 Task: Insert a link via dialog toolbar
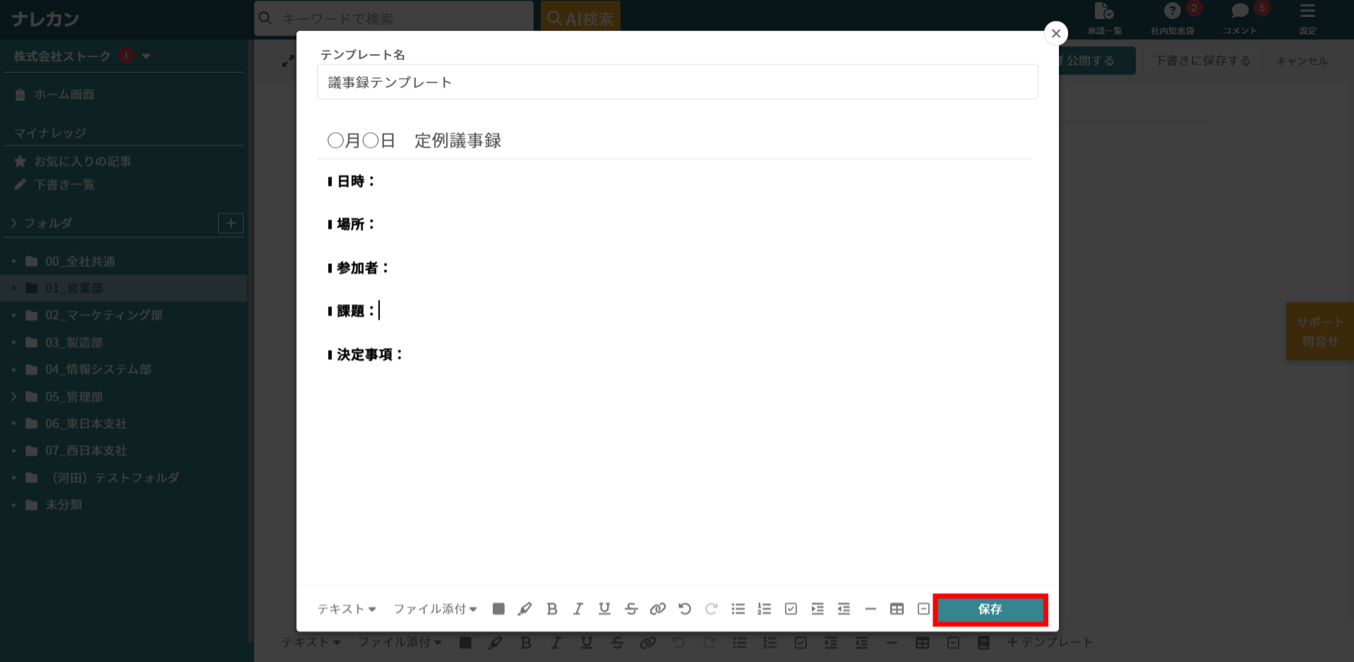tap(658, 608)
